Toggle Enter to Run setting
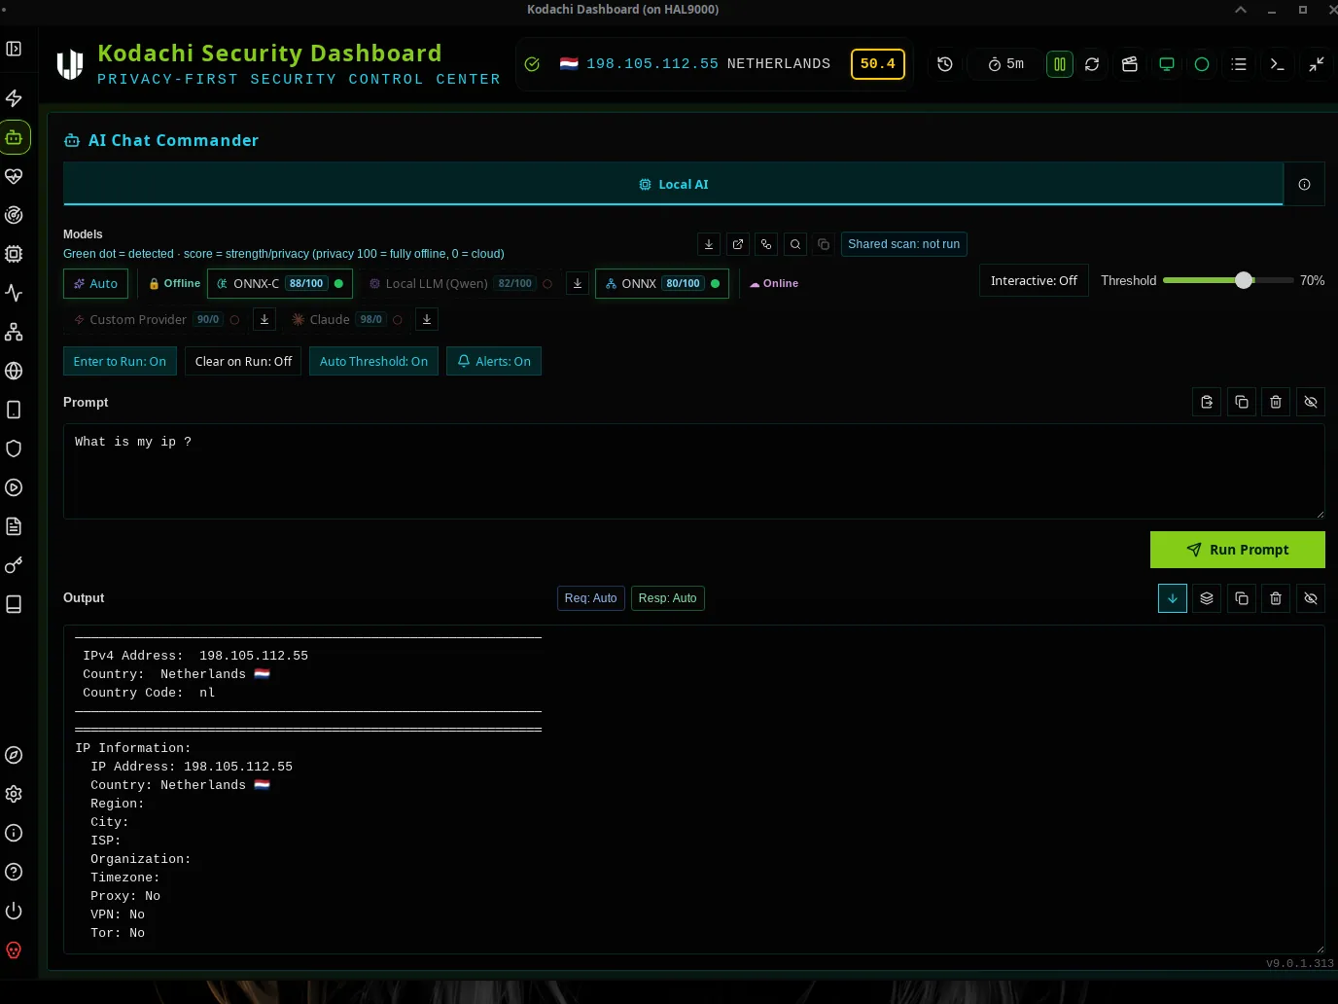 pyautogui.click(x=120, y=361)
